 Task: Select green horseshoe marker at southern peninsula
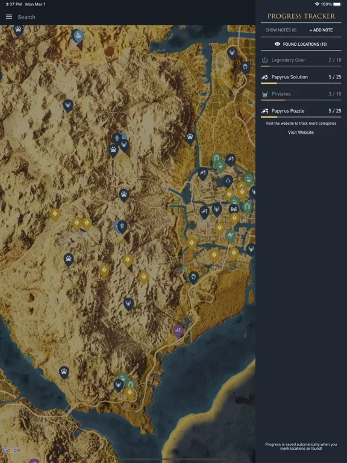(131, 383)
